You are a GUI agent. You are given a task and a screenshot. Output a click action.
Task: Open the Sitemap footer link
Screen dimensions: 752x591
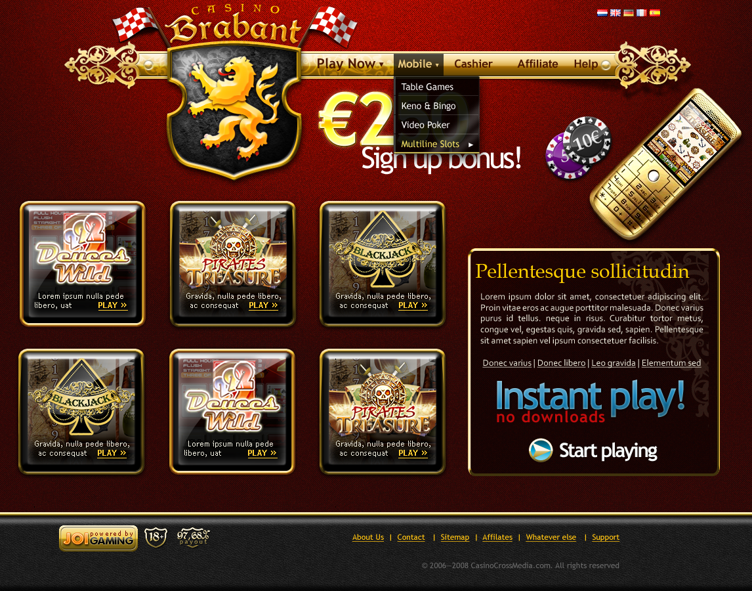(x=455, y=537)
